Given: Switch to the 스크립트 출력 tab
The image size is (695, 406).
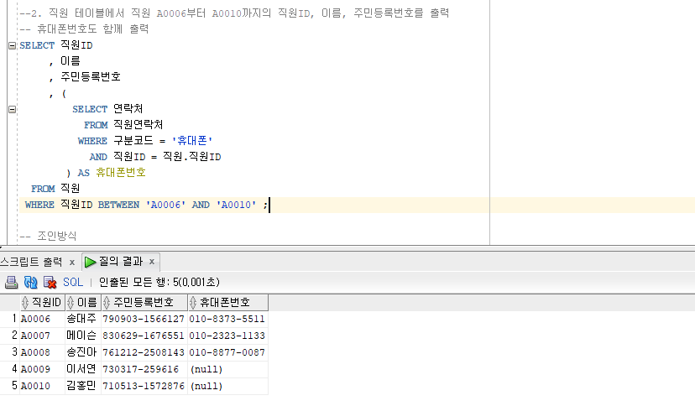Looking at the screenshot, I should [x=31, y=262].
